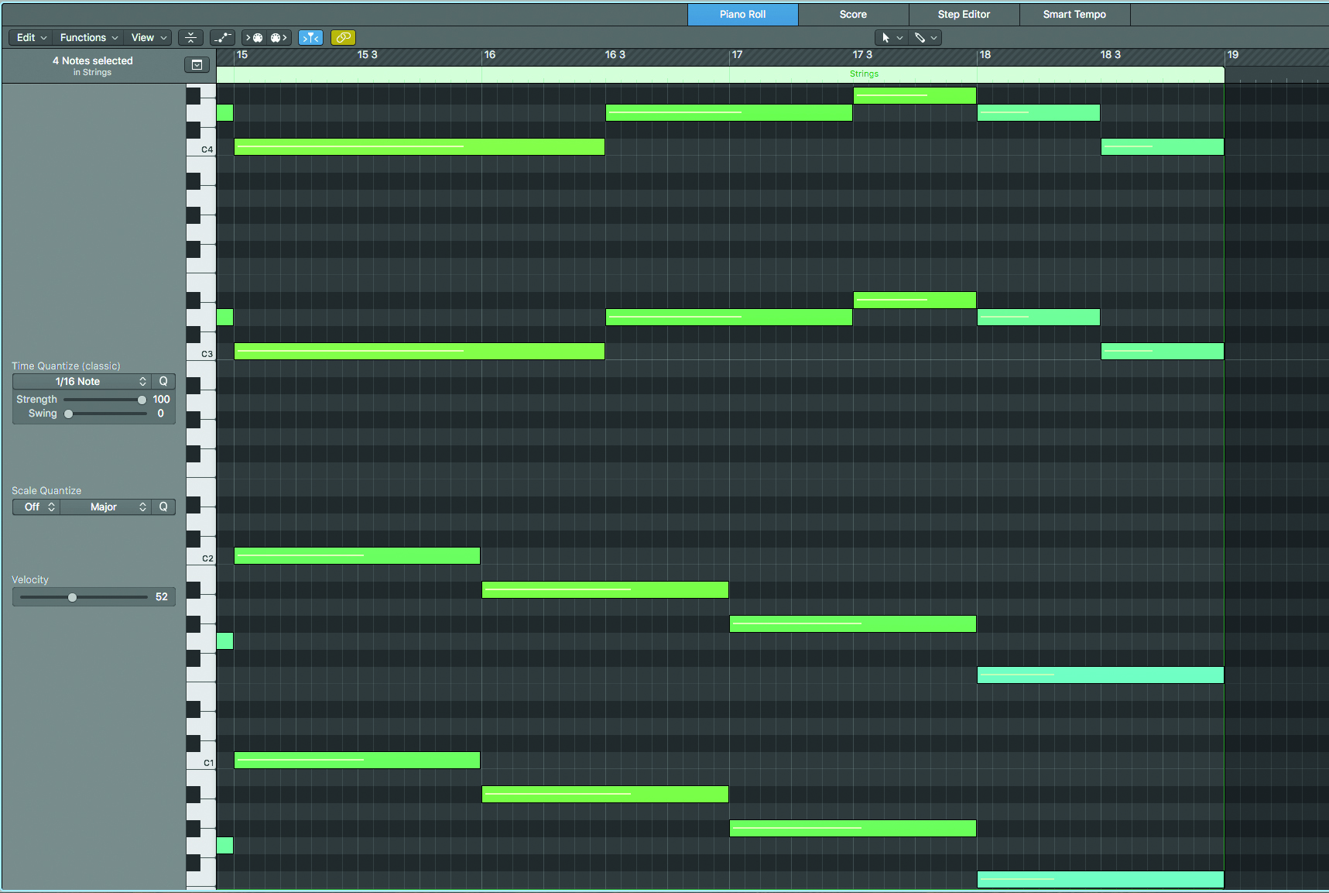Click the C4 piano key
1329x893 pixels.
(201, 148)
